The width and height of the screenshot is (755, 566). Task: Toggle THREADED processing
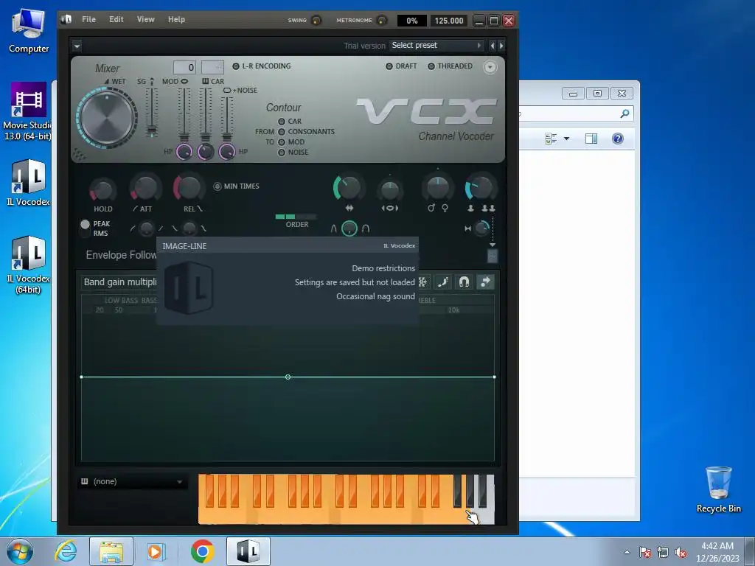[450, 66]
